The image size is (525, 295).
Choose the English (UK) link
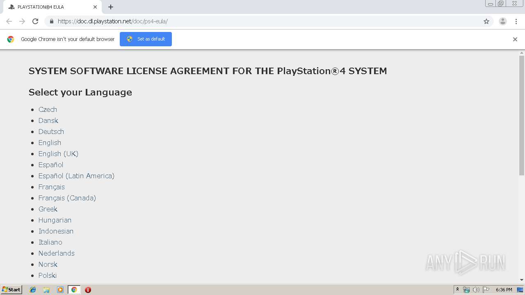coord(58,154)
